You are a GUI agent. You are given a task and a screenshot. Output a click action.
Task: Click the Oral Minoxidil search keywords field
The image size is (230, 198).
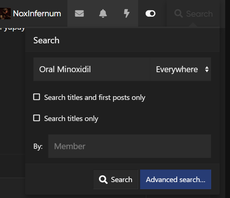click(92, 69)
